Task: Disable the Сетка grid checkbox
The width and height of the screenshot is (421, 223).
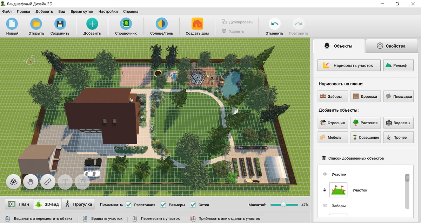Action: (193, 205)
